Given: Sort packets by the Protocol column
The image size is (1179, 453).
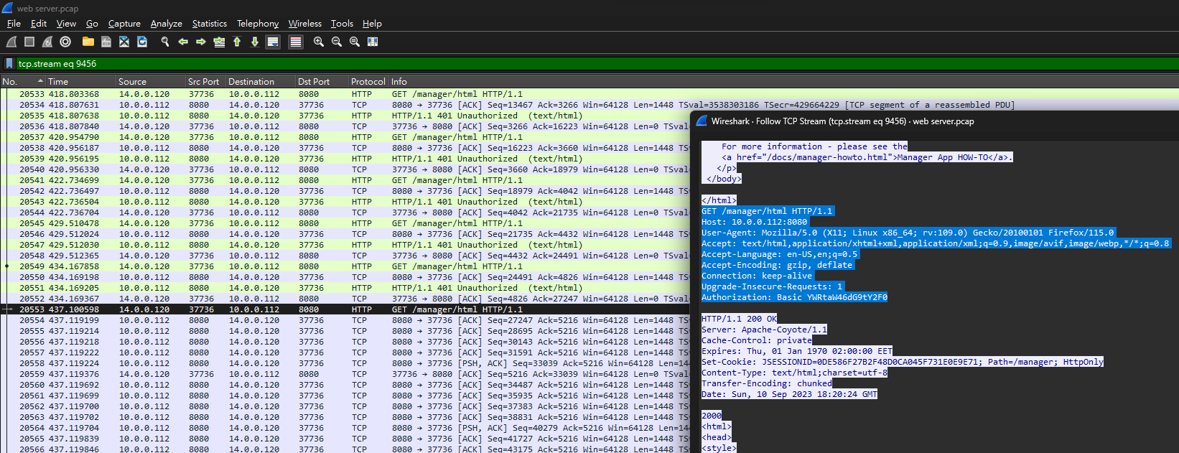Looking at the screenshot, I should click(x=368, y=82).
